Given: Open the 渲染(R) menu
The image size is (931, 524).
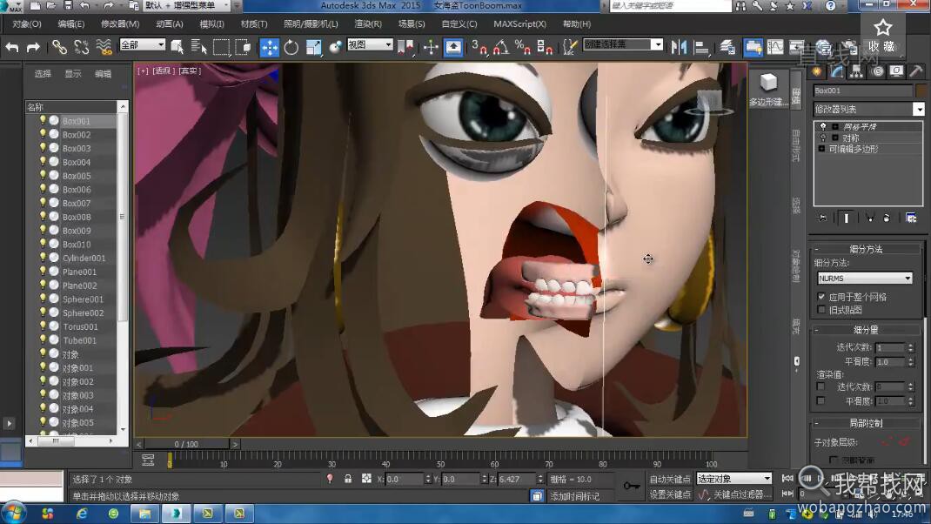Looking at the screenshot, I should click(x=368, y=24).
